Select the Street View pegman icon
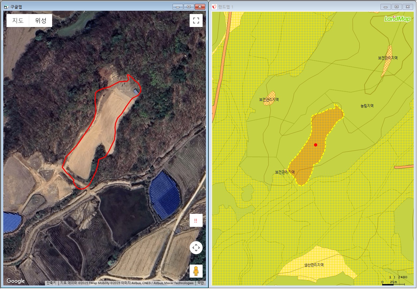 click(196, 271)
